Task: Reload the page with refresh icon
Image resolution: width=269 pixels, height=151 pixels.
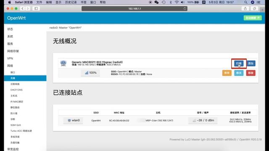Action: pyautogui.click(x=185, y=8)
